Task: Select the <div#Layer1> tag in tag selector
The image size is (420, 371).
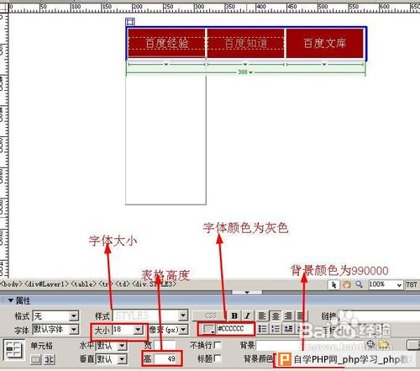Action: [x=47, y=284]
